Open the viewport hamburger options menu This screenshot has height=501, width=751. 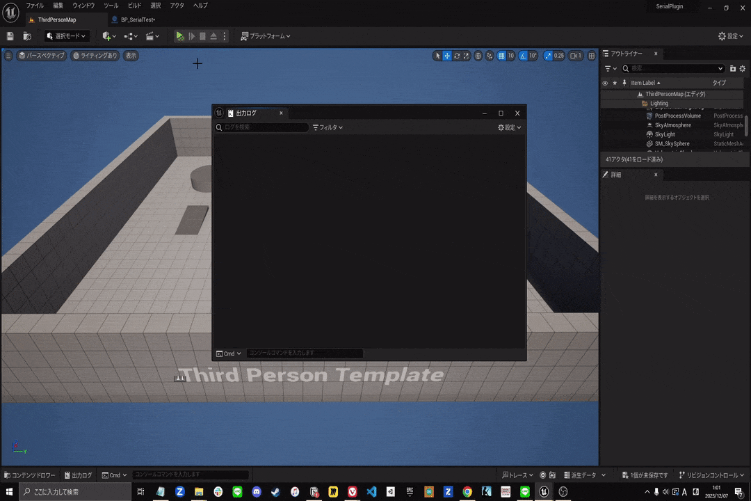(x=8, y=56)
